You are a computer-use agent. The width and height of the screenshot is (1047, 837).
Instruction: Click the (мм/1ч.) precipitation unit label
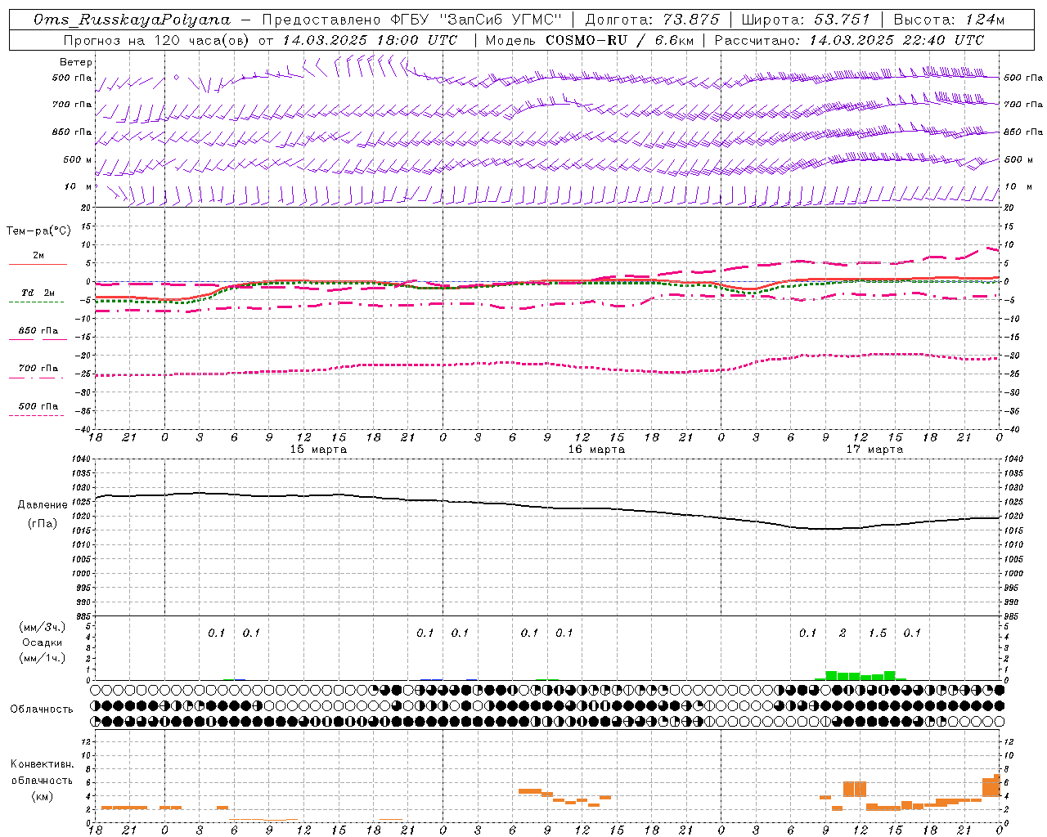coord(43,658)
